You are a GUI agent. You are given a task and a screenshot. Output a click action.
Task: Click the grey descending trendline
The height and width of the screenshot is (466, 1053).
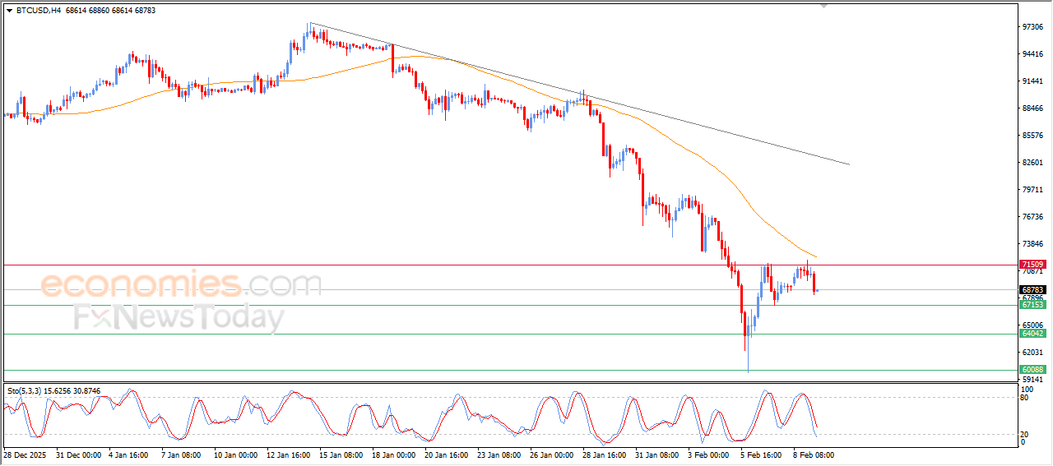[579, 95]
